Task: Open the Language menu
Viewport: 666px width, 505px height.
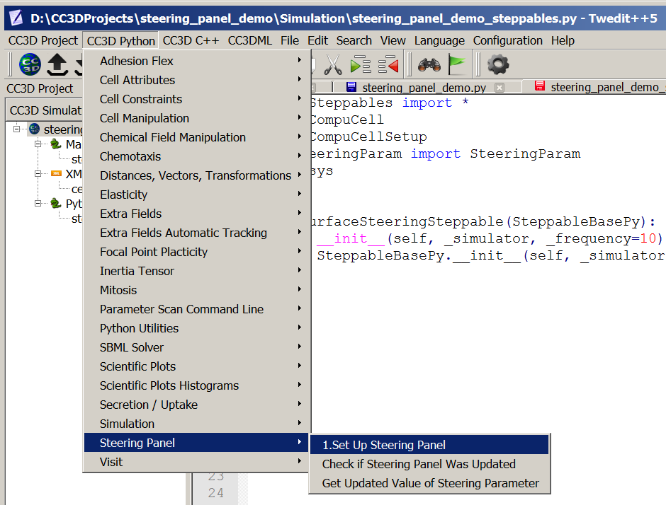Action: coord(439,40)
